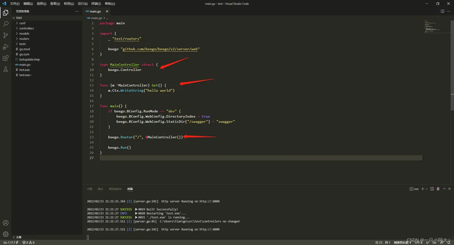Open notifications bell in status bar

coord(449,242)
